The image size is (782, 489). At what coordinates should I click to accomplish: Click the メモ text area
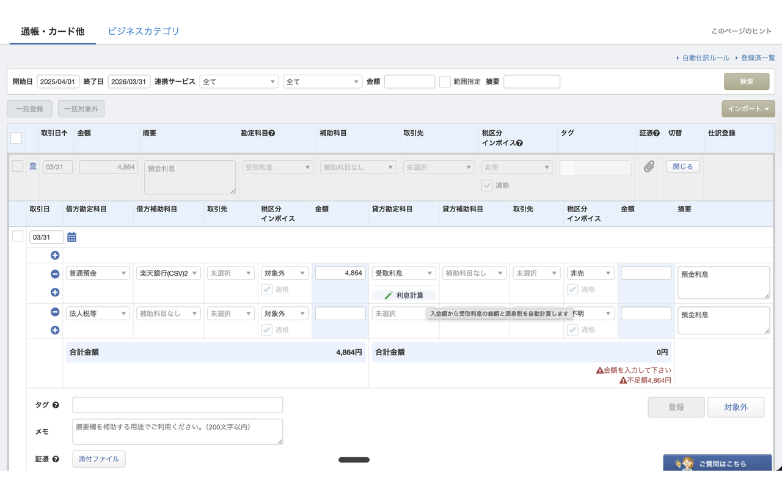click(178, 432)
